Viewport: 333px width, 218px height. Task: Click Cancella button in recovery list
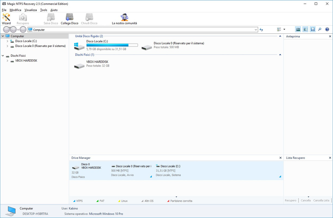(306, 200)
